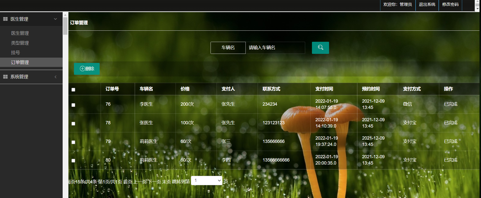Viewport: 481px width, 198px height.
Task: Click the scroll down arrow at top right
Action: 477,9
